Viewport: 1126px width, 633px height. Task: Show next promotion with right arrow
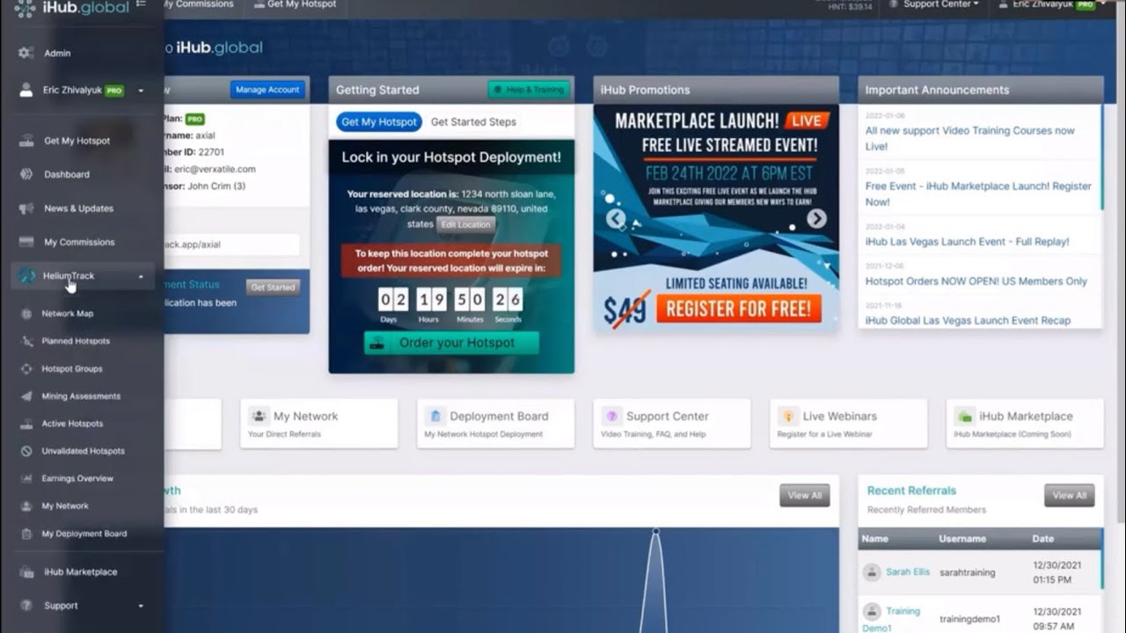click(x=816, y=219)
